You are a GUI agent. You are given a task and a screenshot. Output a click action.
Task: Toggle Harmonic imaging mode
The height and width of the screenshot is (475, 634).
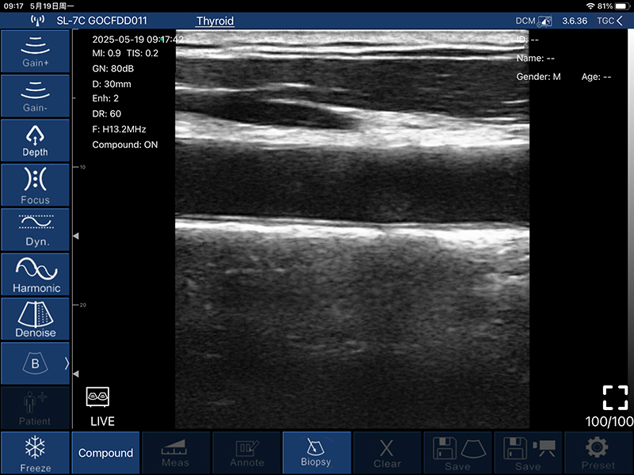(35, 274)
